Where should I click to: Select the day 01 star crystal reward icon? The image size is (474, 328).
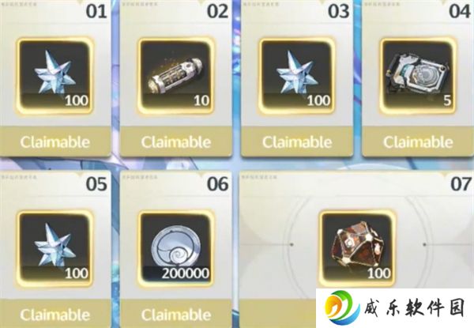[55, 76]
